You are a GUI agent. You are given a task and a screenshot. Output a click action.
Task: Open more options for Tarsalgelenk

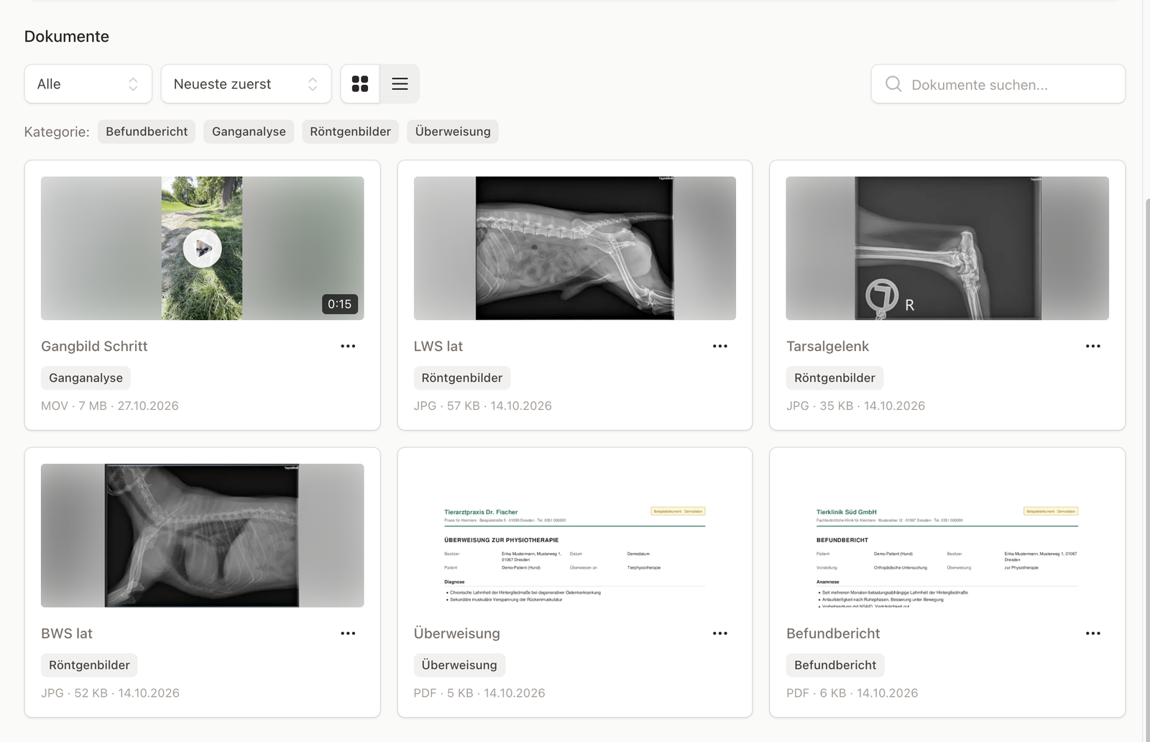pyautogui.click(x=1093, y=346)
